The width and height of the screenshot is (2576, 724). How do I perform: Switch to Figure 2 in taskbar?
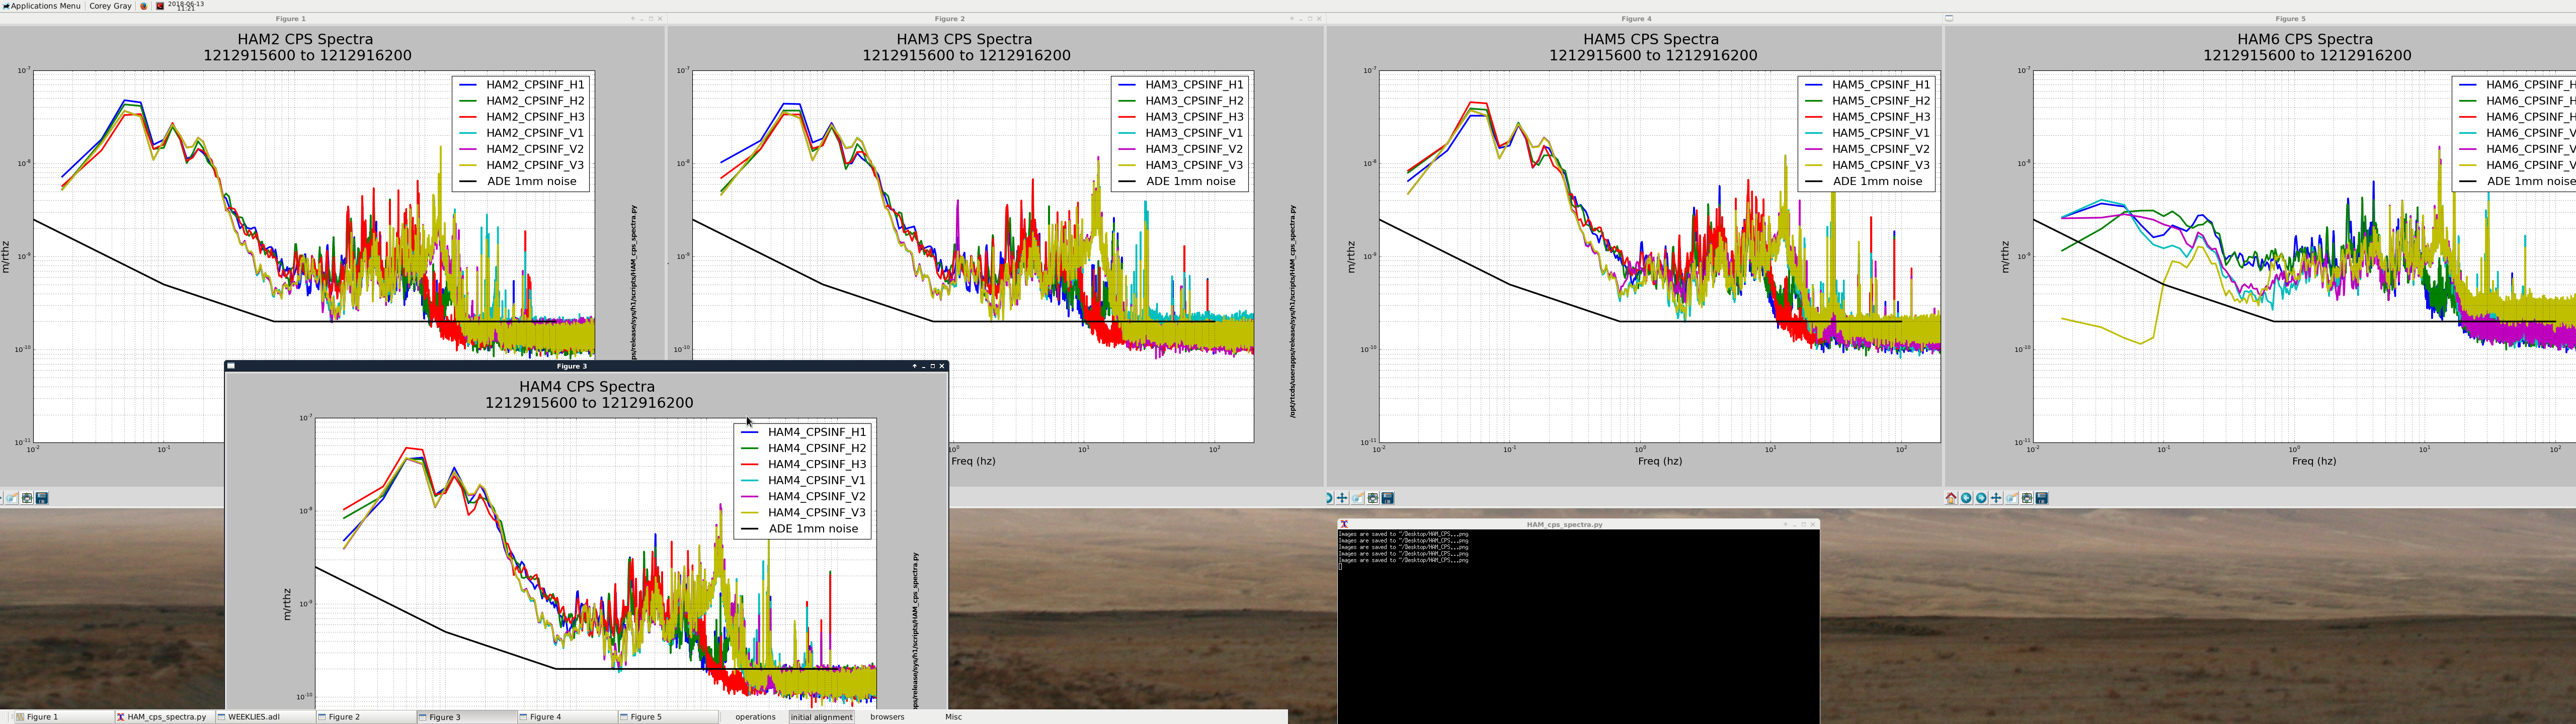point(344,717)
